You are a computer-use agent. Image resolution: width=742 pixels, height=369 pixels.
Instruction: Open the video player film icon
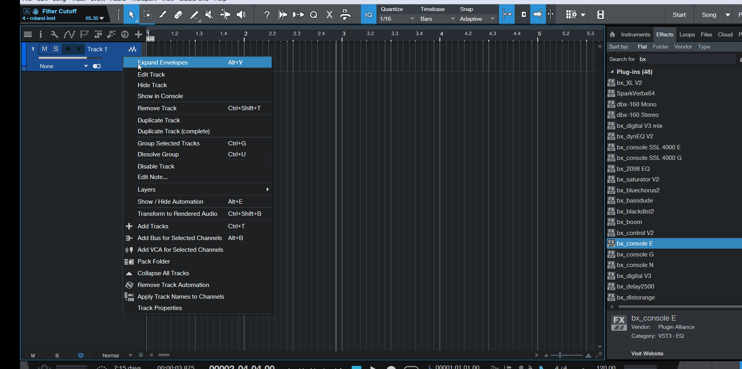(x=600, y=15)
